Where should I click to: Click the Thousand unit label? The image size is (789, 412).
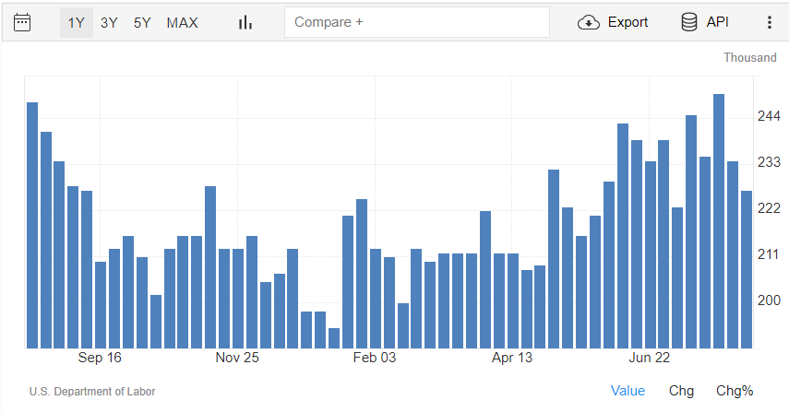(x=749, y=58)
